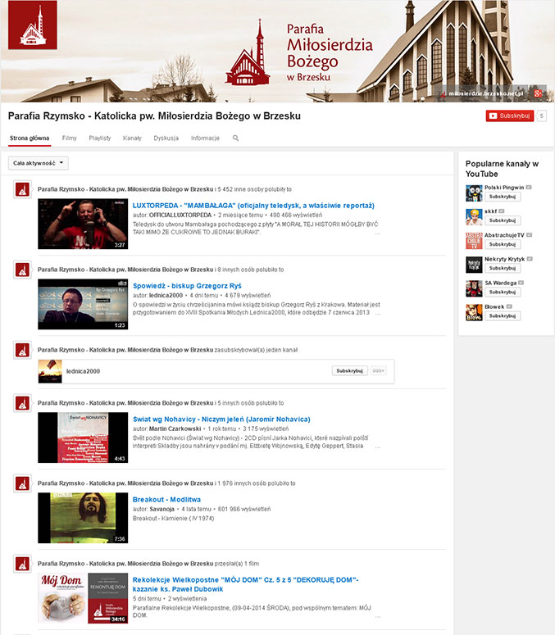The image size is (555, 635).
Task: Subscribe to Blowek
Action: 503,316
